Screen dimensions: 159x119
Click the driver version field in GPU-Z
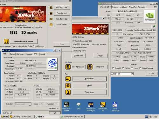coord(134,53)
